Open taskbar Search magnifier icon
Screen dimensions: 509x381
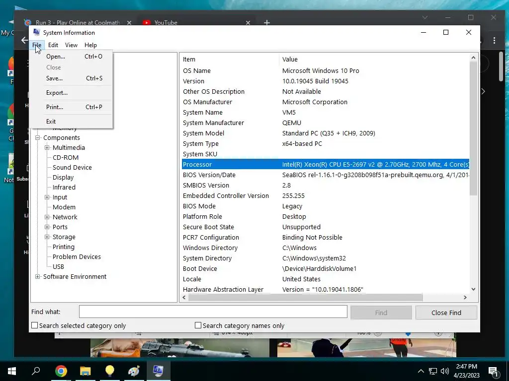(36, 371)
